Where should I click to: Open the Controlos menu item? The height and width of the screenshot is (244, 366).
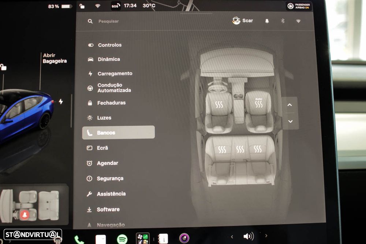105,45
